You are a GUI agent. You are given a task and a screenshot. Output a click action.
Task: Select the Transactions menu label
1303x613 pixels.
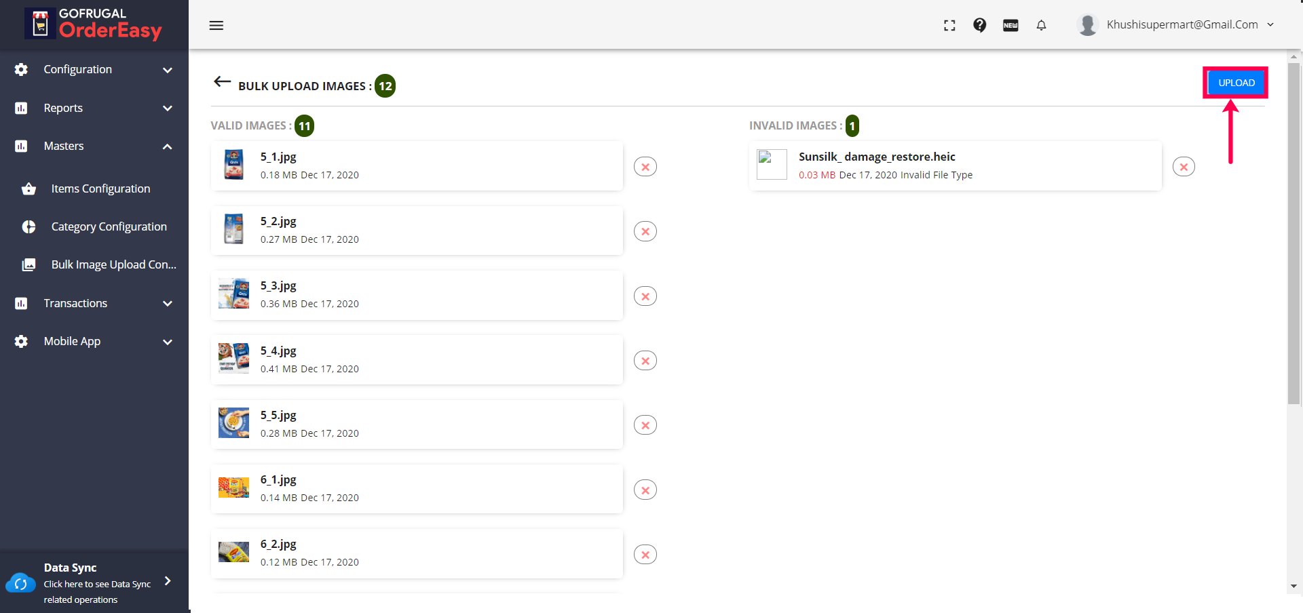(75, 303)
